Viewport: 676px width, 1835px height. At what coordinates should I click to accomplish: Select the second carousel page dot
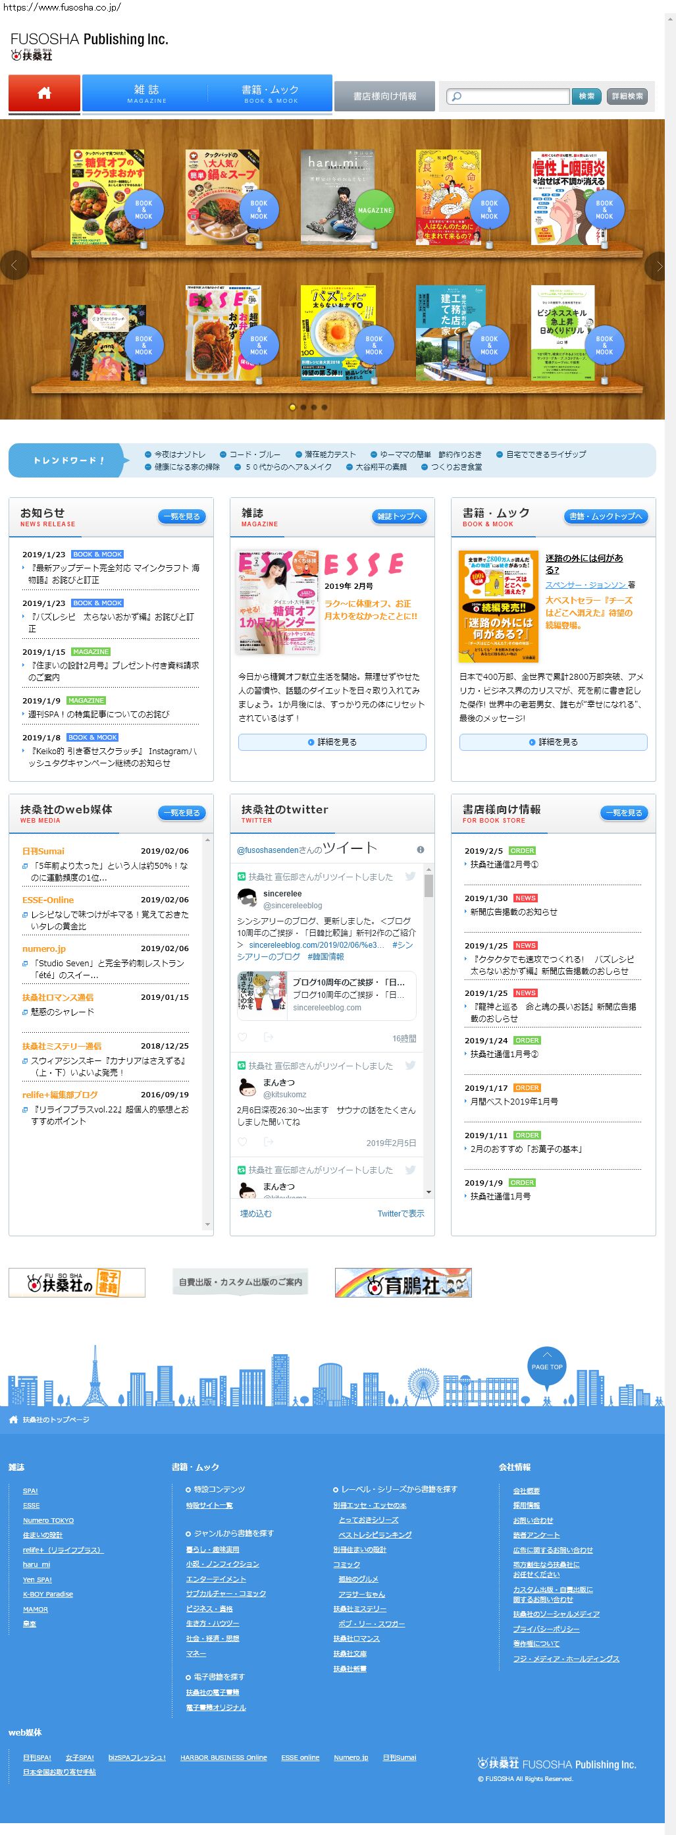click(303, 408)
